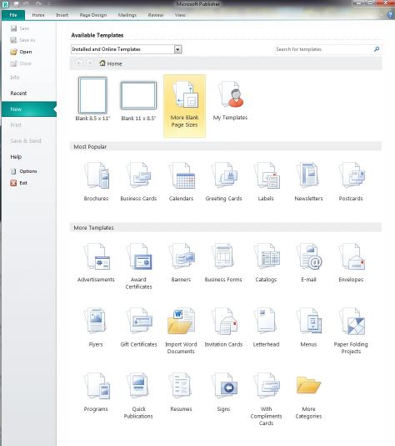Open the Mailings tab
The height and width of the screenshot is (446, 395).
(x=127, y=15)
